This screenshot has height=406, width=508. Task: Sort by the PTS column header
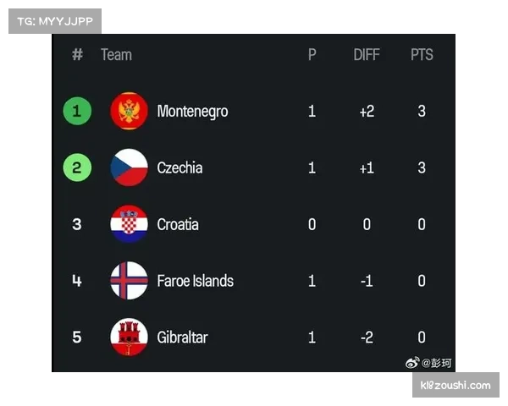pyautogui.click(x=422, y=55)
